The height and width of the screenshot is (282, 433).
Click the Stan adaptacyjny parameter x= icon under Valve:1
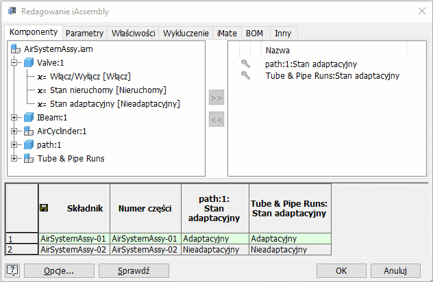pyautogui.click(x=42, y=105)
